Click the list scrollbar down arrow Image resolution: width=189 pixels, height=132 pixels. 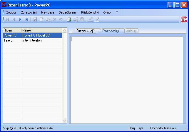pos(64,121)
